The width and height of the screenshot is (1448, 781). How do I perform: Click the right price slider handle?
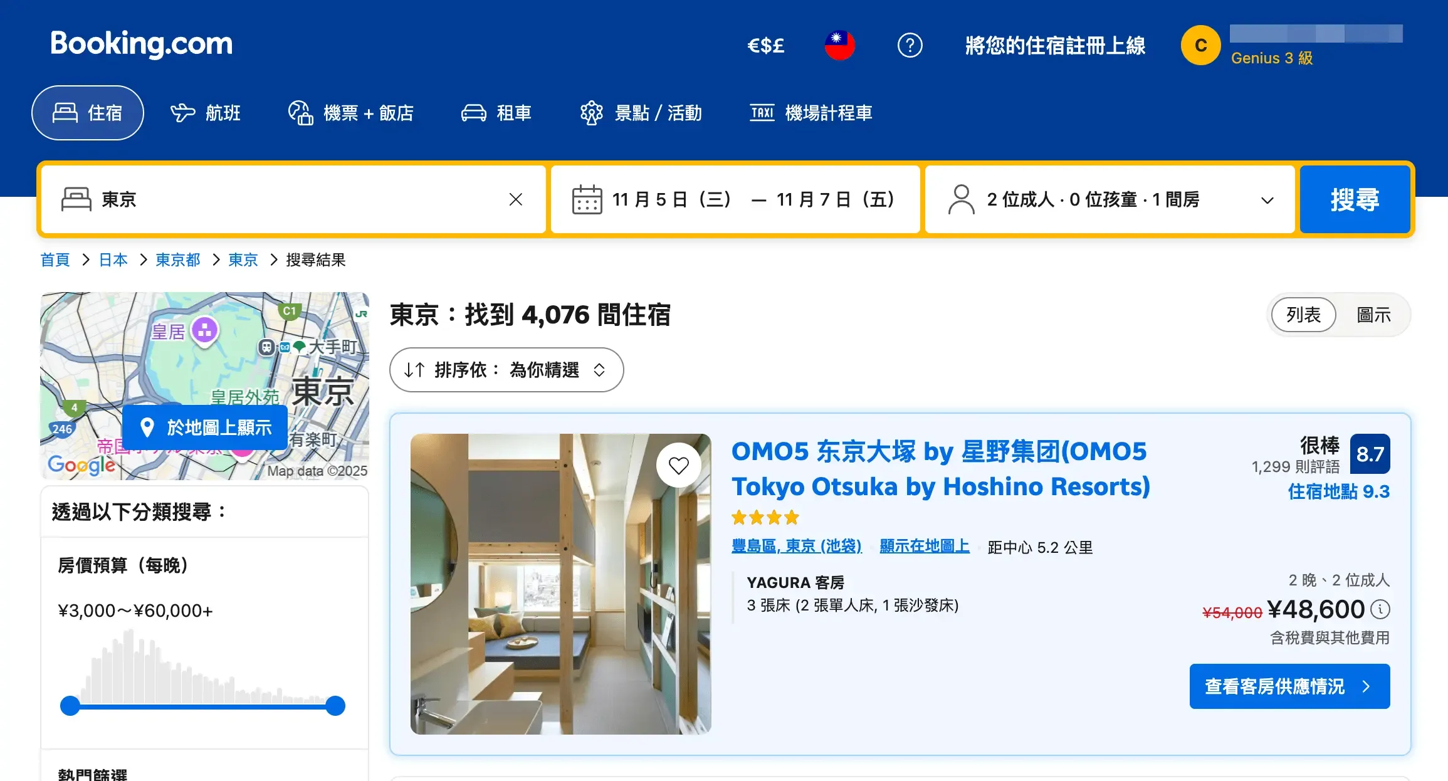coord(335,706)
